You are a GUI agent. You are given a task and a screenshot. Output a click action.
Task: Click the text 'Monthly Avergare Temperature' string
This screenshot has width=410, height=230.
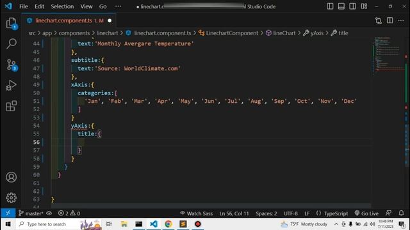pyautogui.click(x=145, y=43)
